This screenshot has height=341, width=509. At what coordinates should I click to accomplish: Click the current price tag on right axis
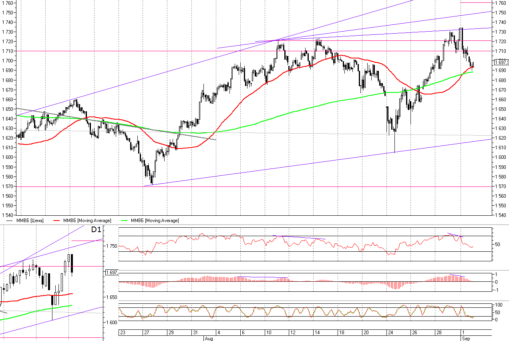[x=501, y=62]
